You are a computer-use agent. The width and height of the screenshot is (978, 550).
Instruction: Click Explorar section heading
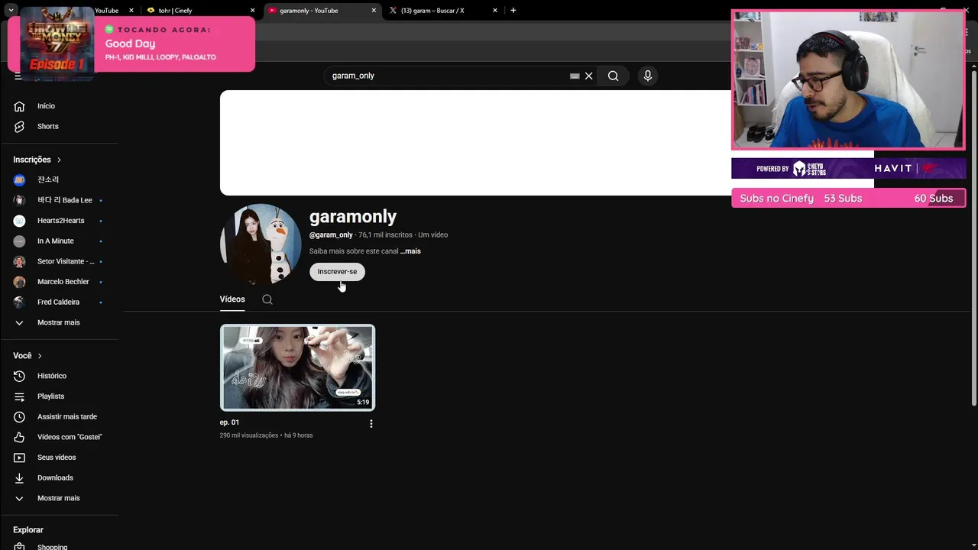click(x=28, y=530)
